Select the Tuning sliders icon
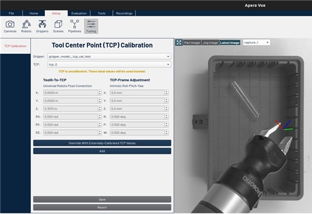This screenshot has width=312, height=214. (x=91, y=26)
